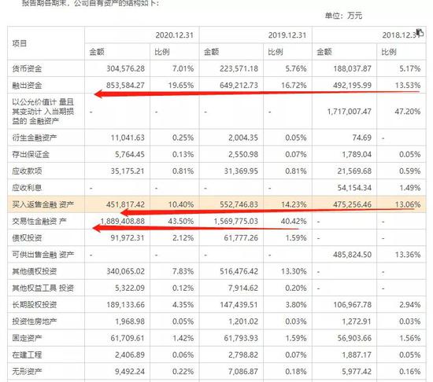Click the 固定资产 row label

(x=27, y=338)
